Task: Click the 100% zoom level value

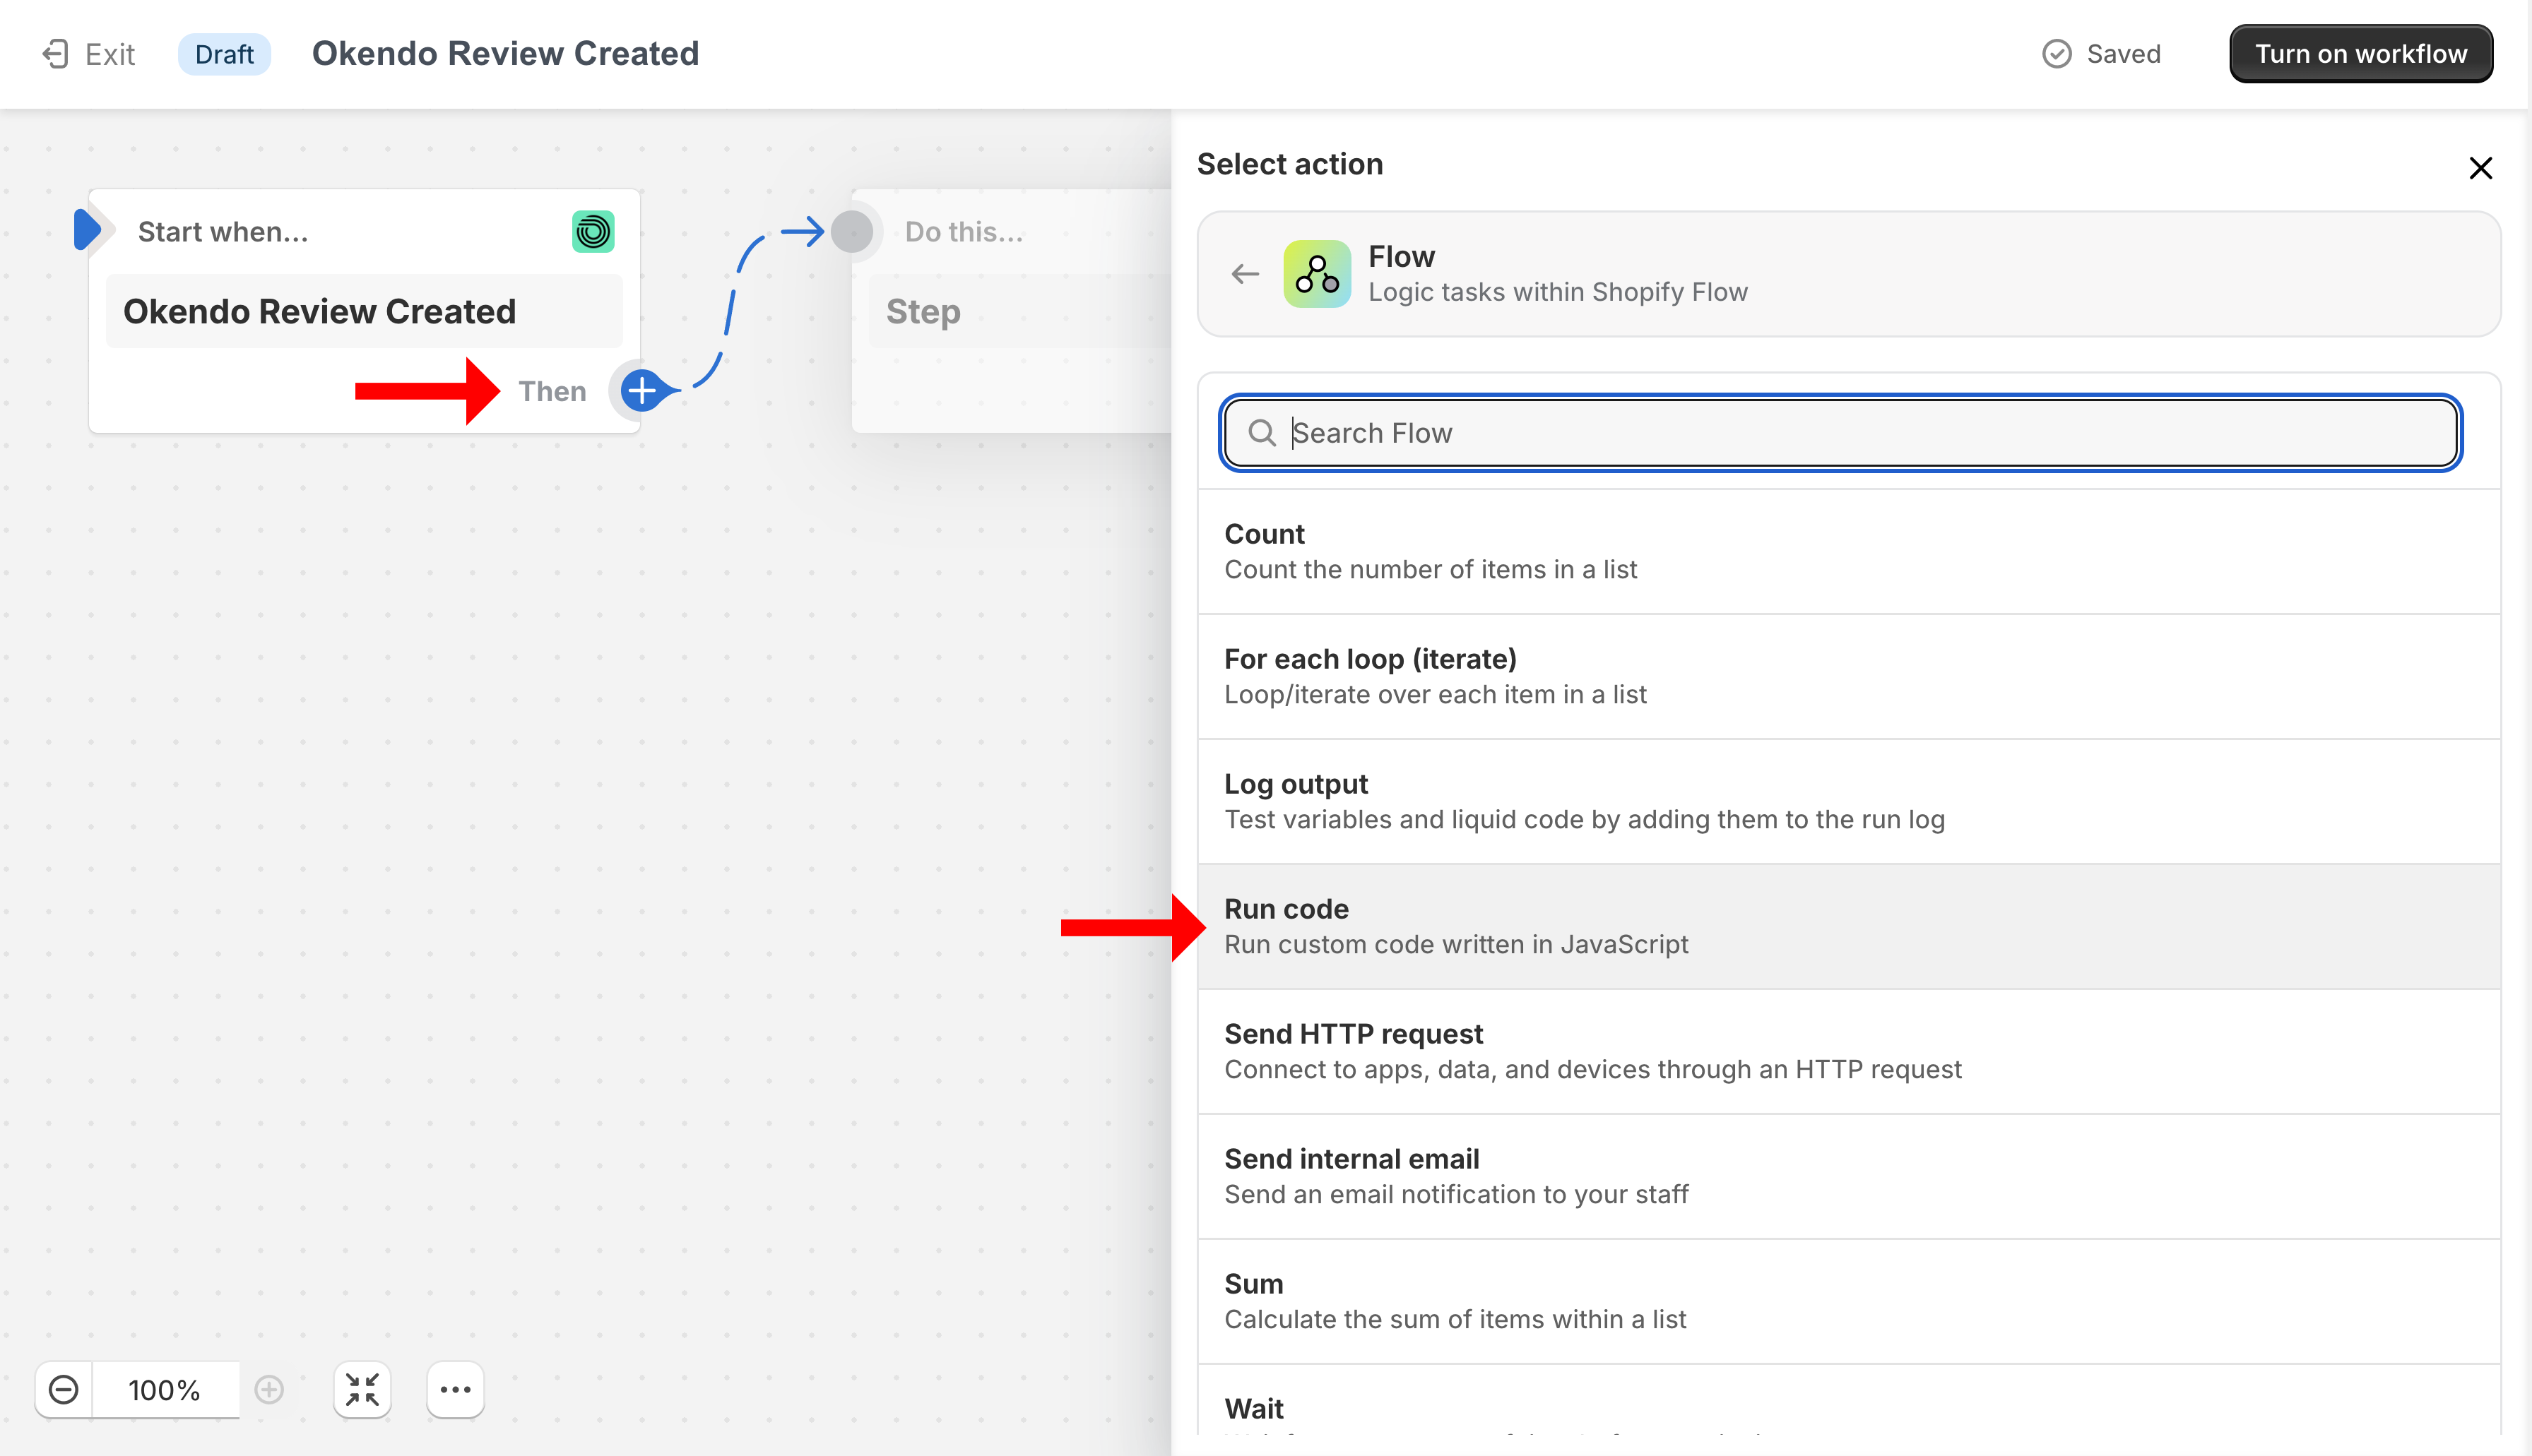Action: pos(164,1390)
